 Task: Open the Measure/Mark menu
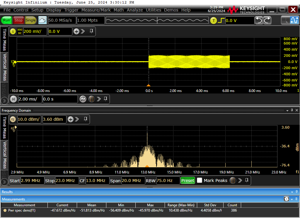96,10
